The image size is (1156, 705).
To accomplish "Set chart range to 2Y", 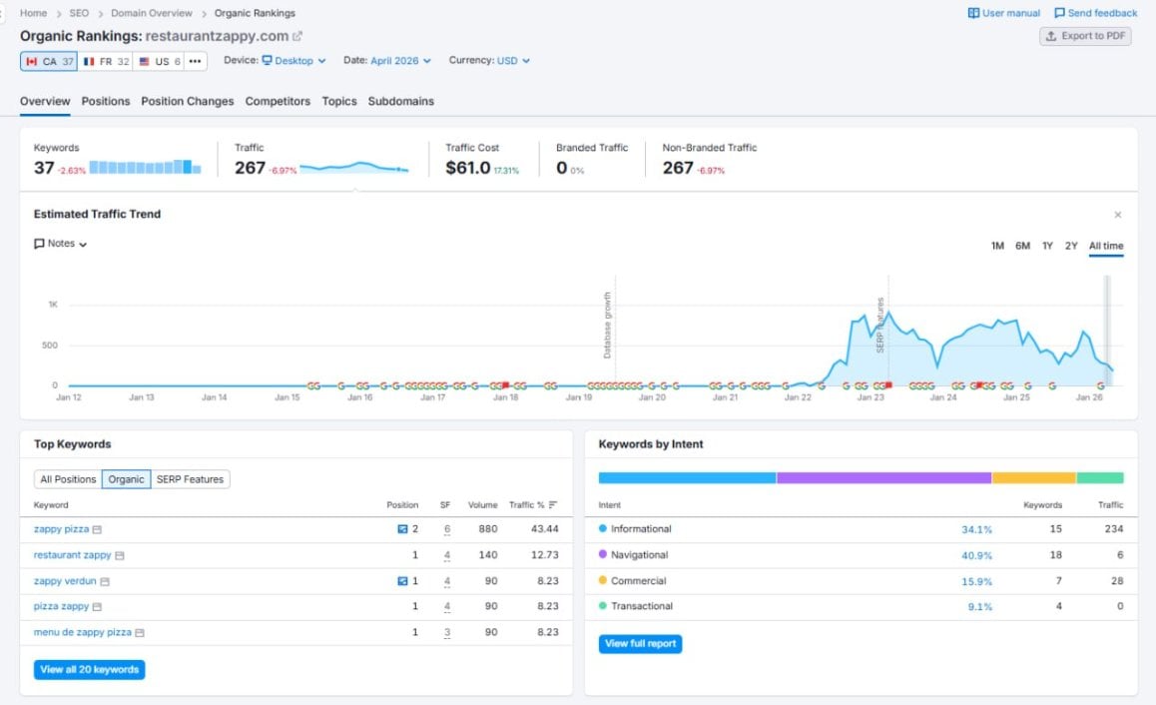I will point(1071,246).
